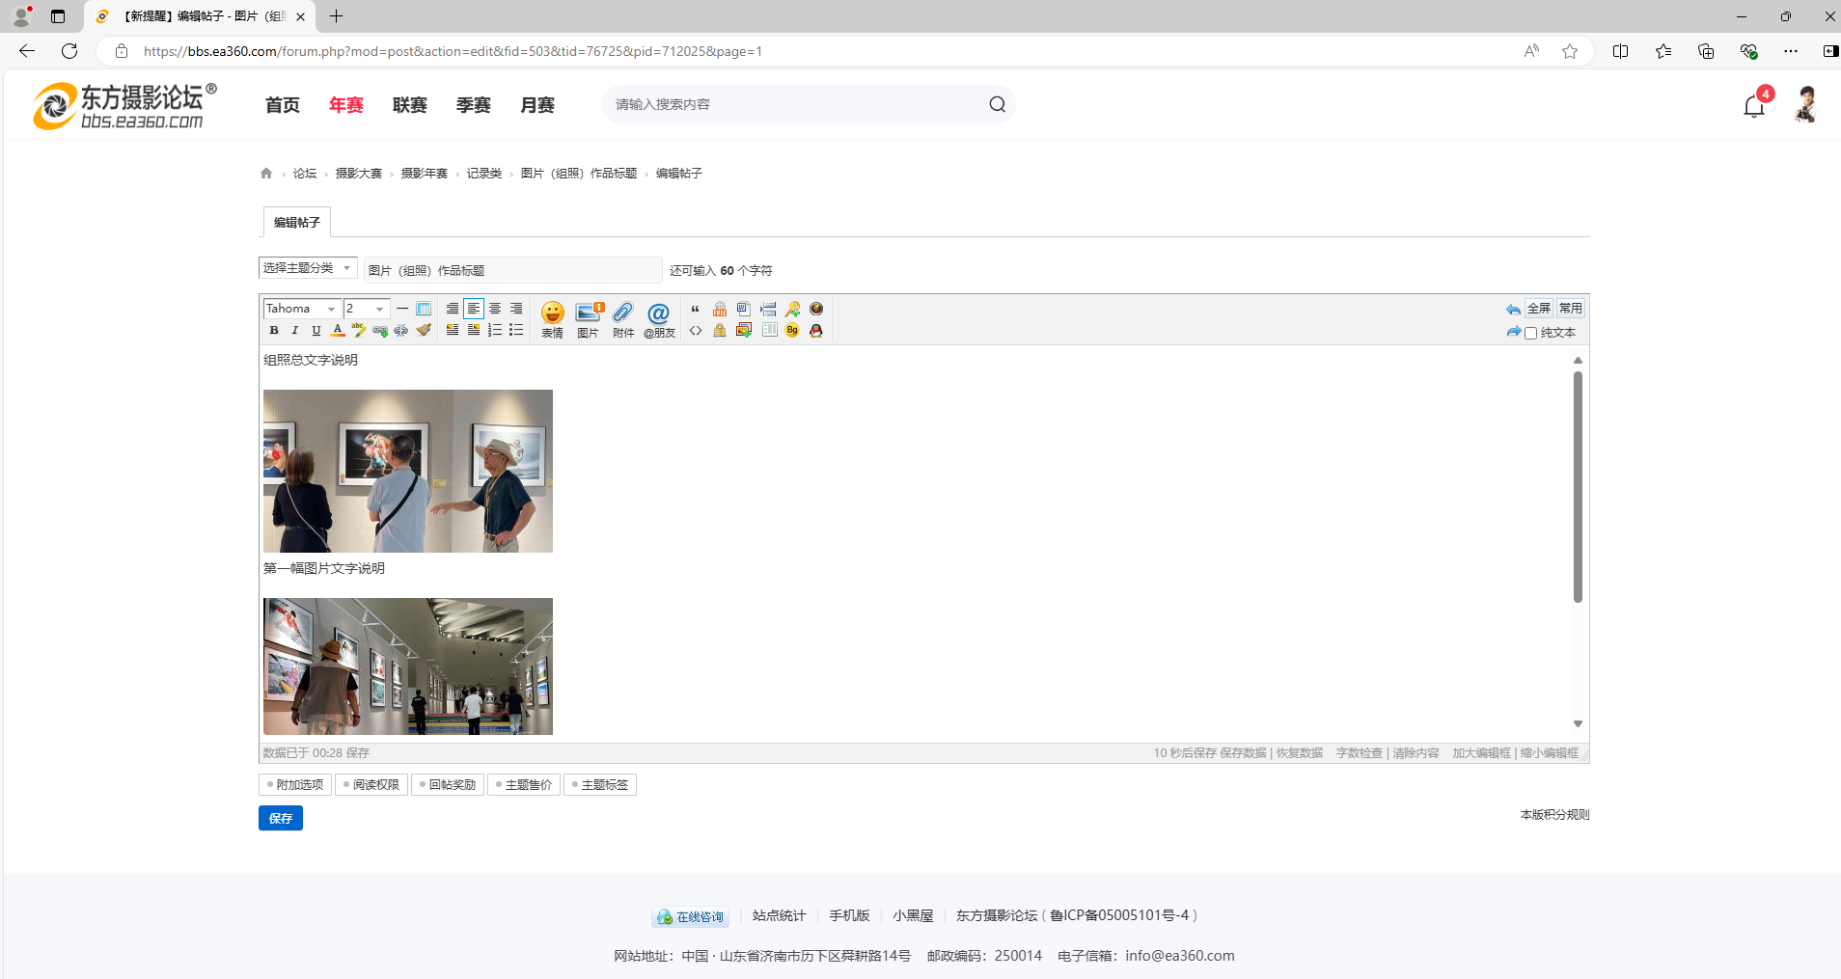Open the notification bell
The image size is (1841, 979).
tap(1753, 105)
